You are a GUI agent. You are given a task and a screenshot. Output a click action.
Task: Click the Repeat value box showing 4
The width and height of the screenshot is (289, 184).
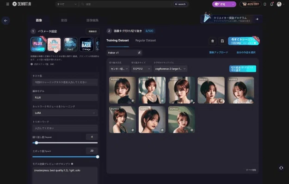click(x=92, y=137)
